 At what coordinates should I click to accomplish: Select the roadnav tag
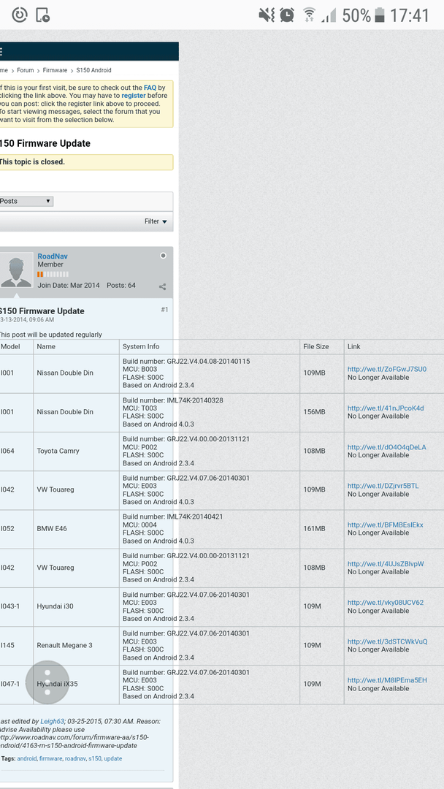pyautogui.click(x=75, y=759)
